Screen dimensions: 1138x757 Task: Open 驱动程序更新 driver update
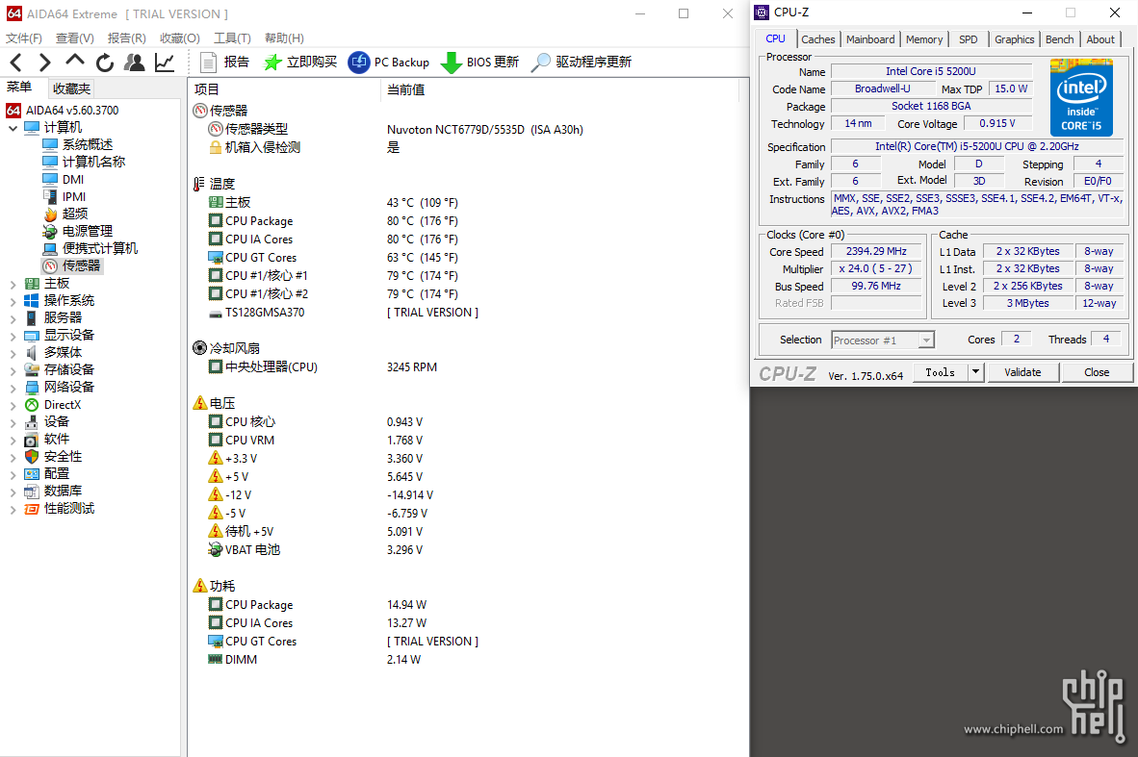[x=582, y=63]
